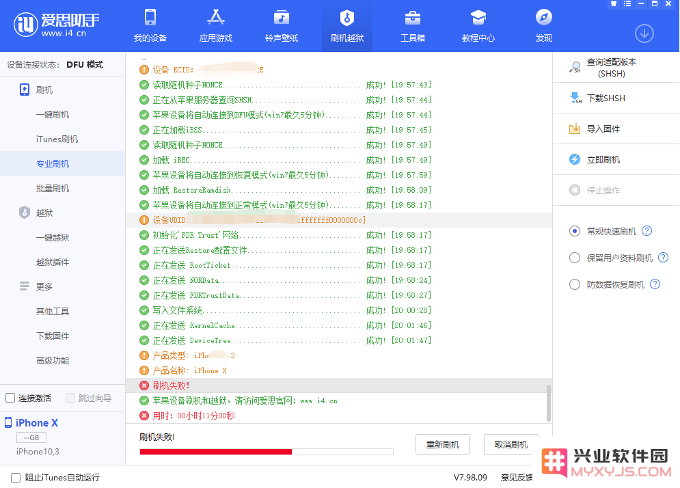The height and width of the screenshot is (488, 680).
Task: Click the log area vertical scrollbar
Action: [x=549, y=403]
